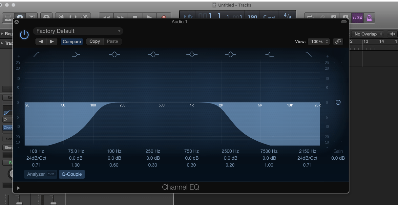Disable the metronome click
Viewport: 398px width, 205px height.
click(369, 18)
